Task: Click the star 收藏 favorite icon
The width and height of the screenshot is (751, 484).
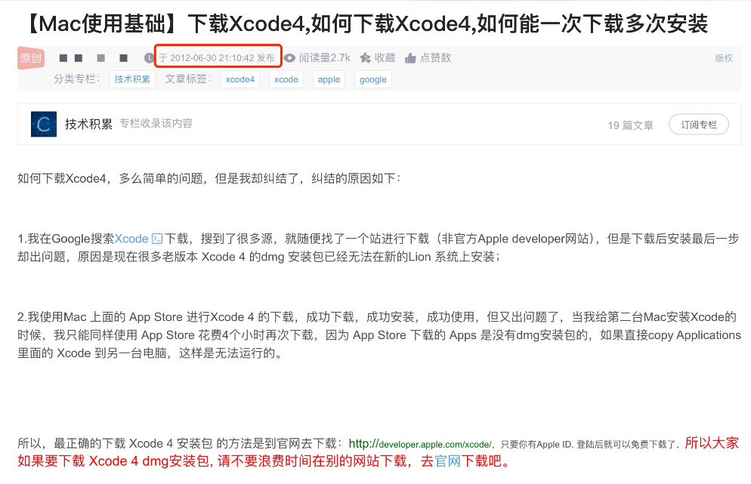Action: [366, 57]
